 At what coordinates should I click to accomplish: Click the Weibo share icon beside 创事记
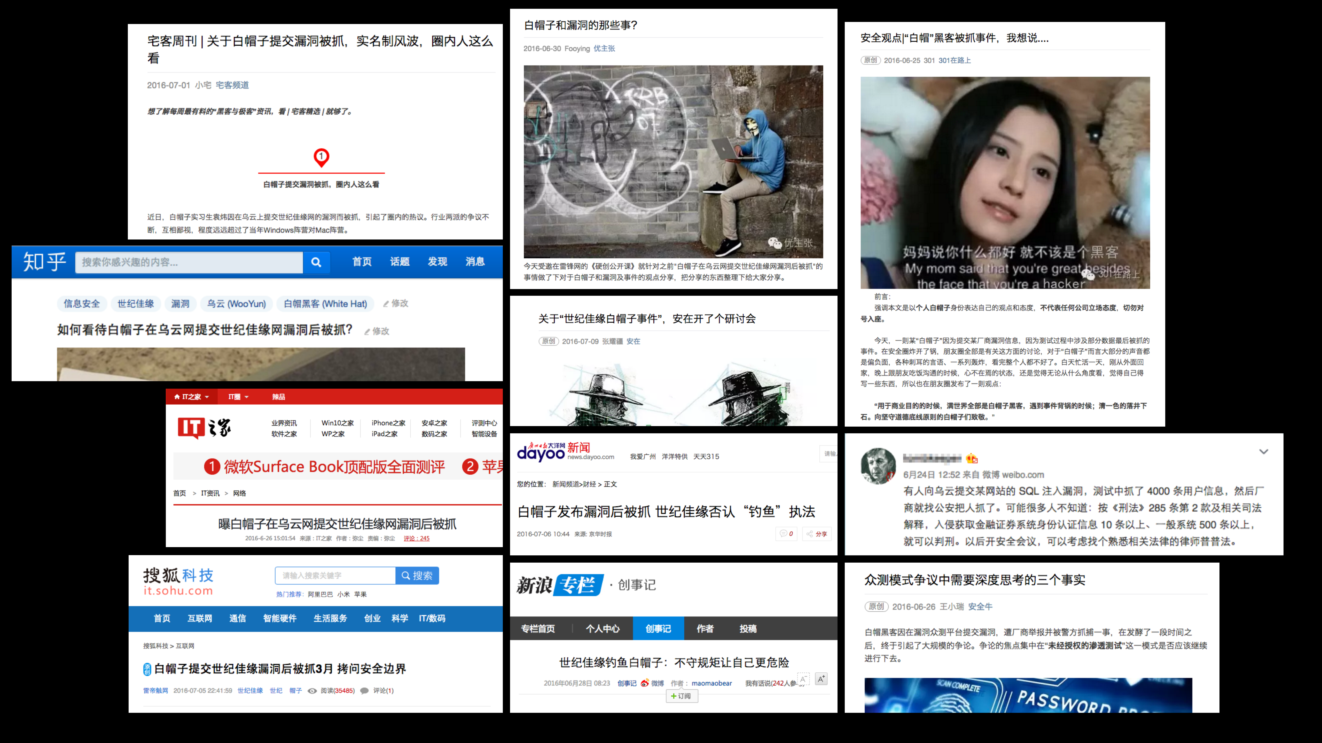pos(644,683)
